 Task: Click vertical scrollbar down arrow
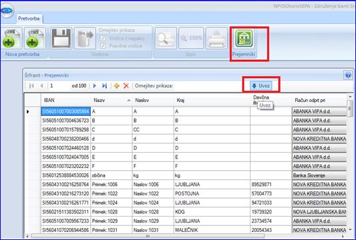tap(350, 230)
